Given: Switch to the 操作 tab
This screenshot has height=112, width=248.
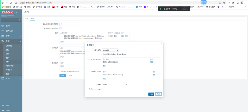Looking at the screenshot, I should (32, 19).
